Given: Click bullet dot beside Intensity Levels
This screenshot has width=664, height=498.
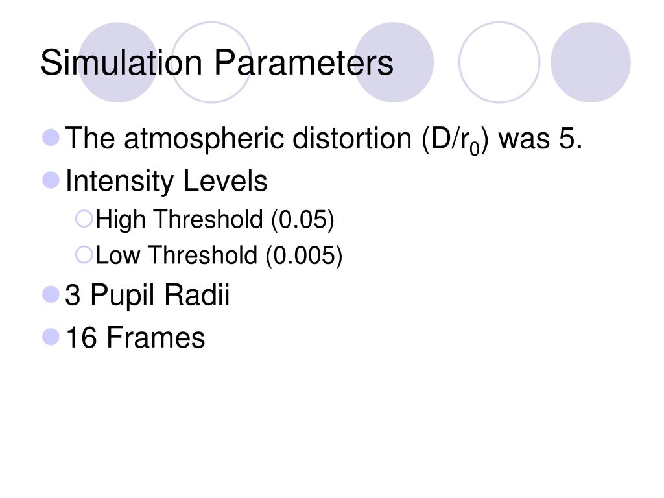Looking at the screenshot, I should [51, 180].
